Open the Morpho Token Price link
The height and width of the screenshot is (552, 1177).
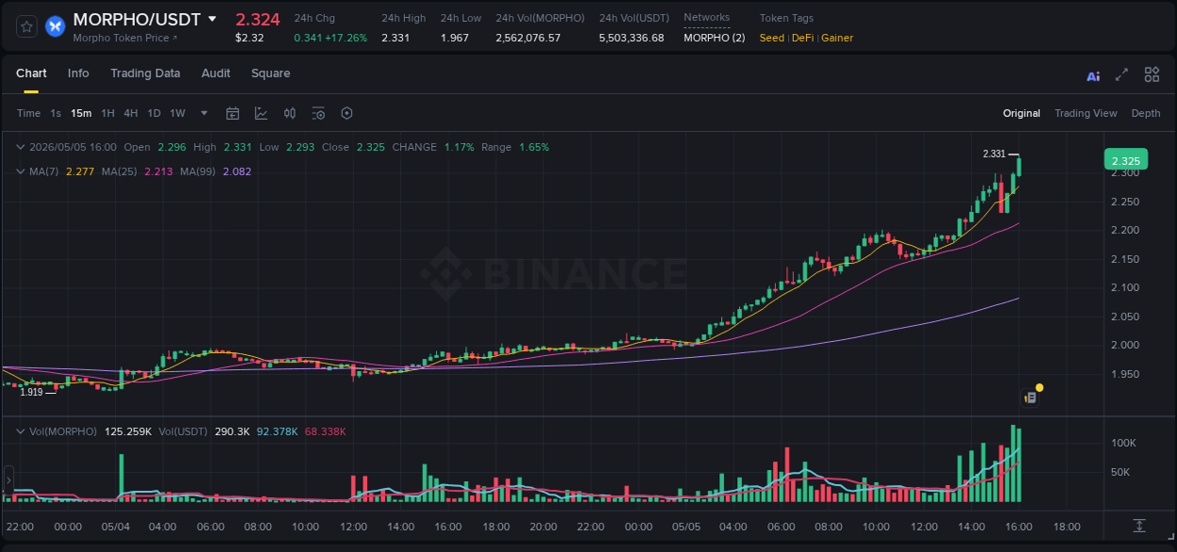point(124,38)
